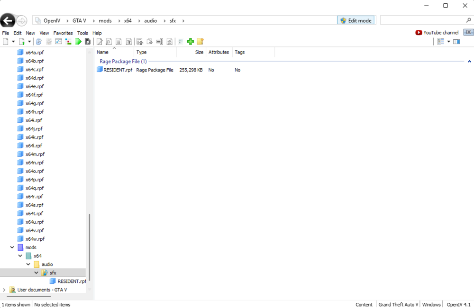Image resolution: width=474 pixels, height=308 pixels.
Task: Click x64 in the breadcrumb path
Action: pyautogui.click(x=128, y=20)
